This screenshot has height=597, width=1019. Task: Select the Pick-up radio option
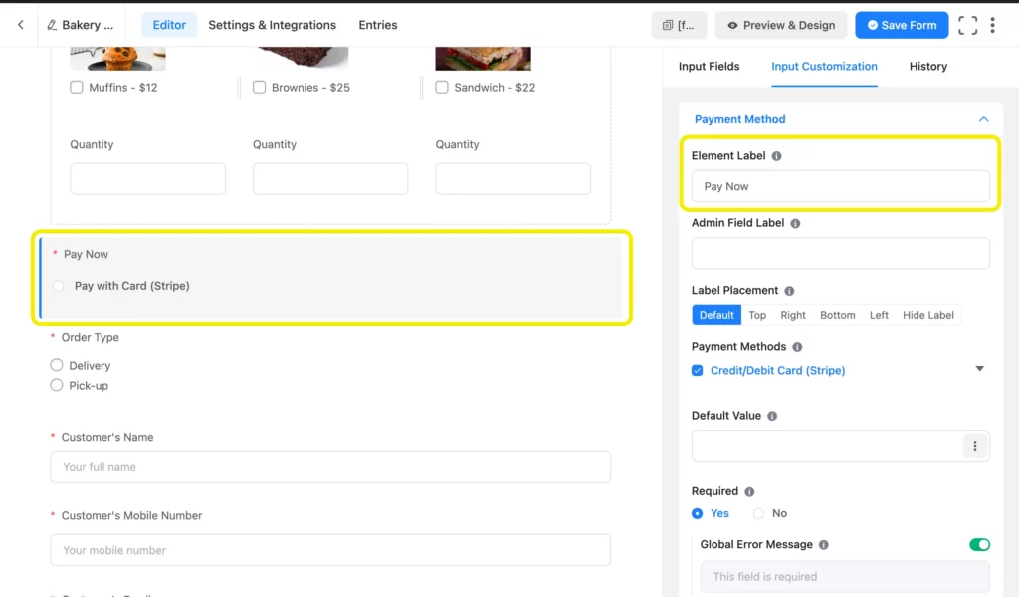pyautogui.click(x=57, y=385)
